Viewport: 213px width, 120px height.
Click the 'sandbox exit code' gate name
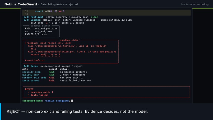pyautogui.click(x=34, y=78)
